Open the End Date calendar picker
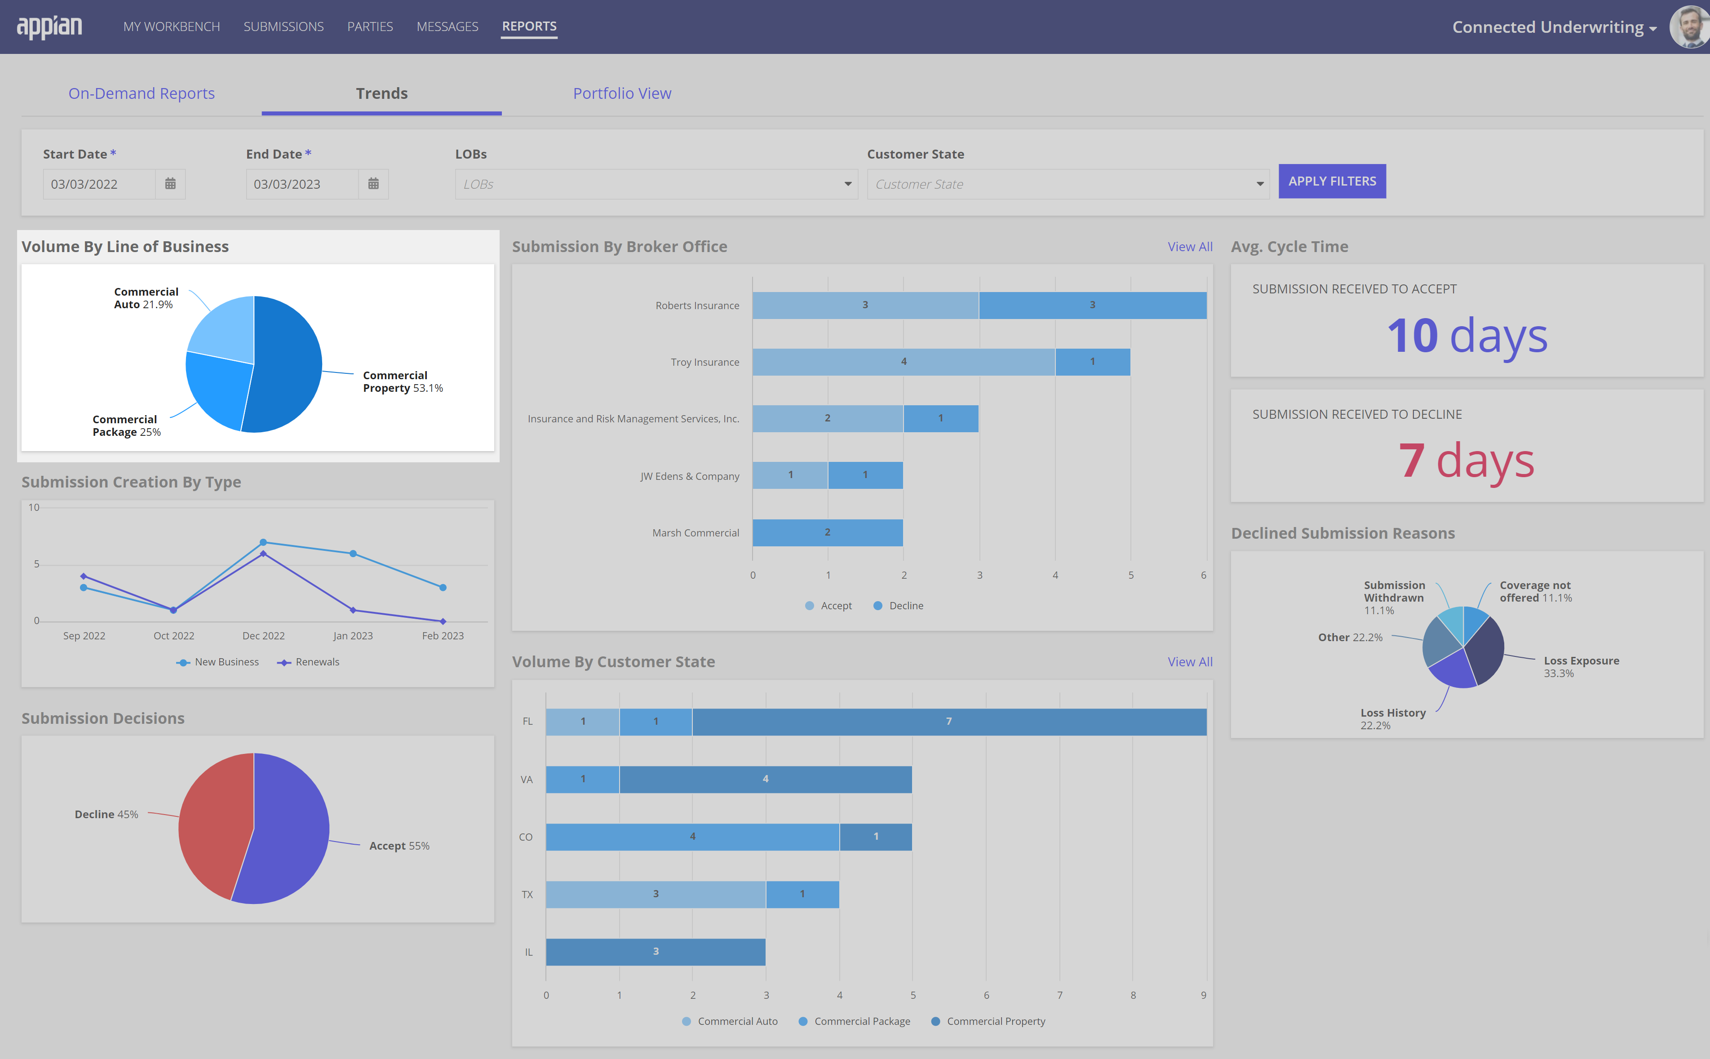Image resolution: width=1710 pixels, height=1059 pixels. click(373, 183)
